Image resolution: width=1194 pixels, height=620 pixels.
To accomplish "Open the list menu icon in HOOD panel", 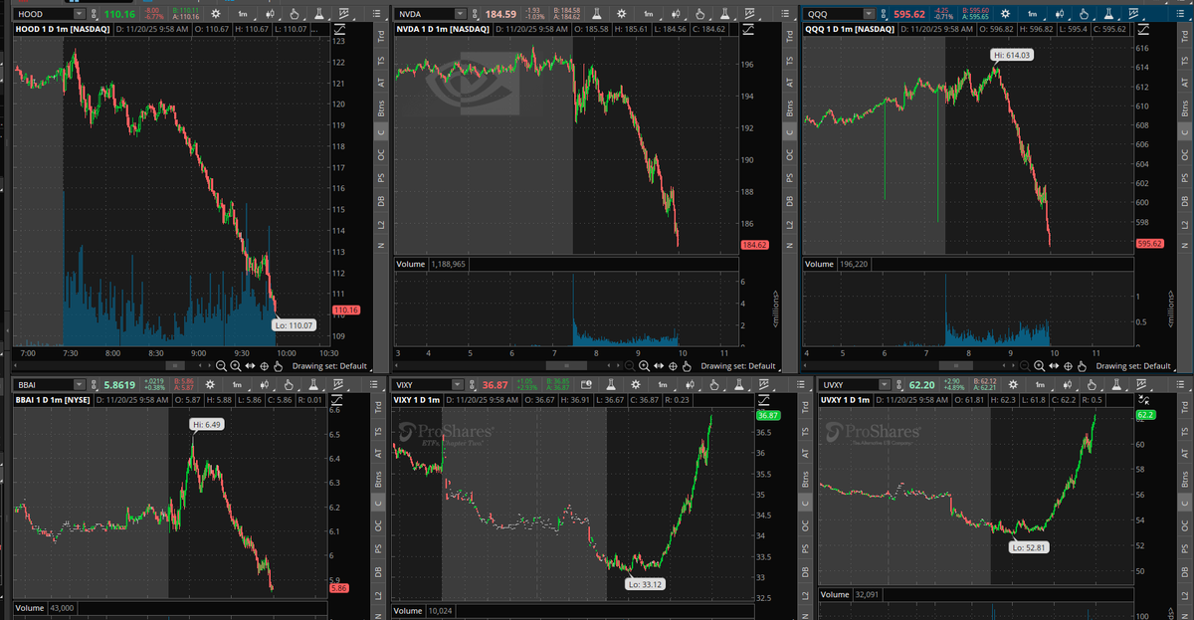I will [x=376, y=14].
